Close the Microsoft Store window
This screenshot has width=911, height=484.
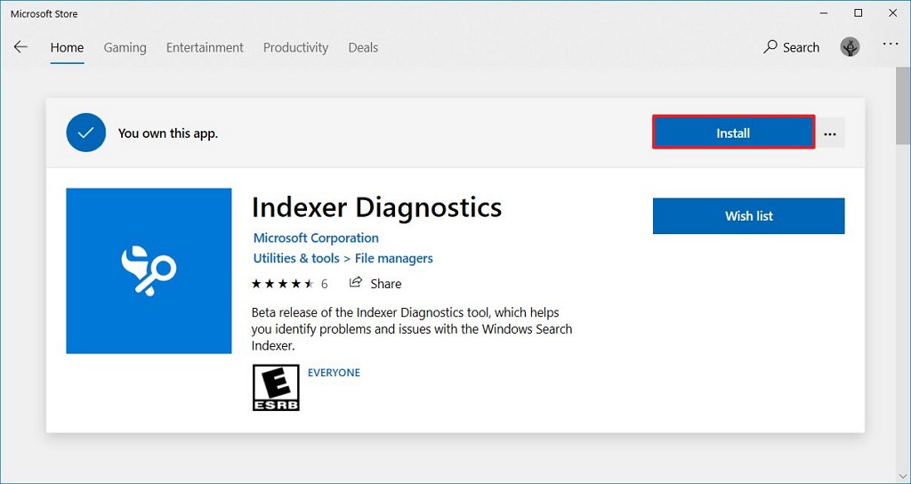[893, 12]
